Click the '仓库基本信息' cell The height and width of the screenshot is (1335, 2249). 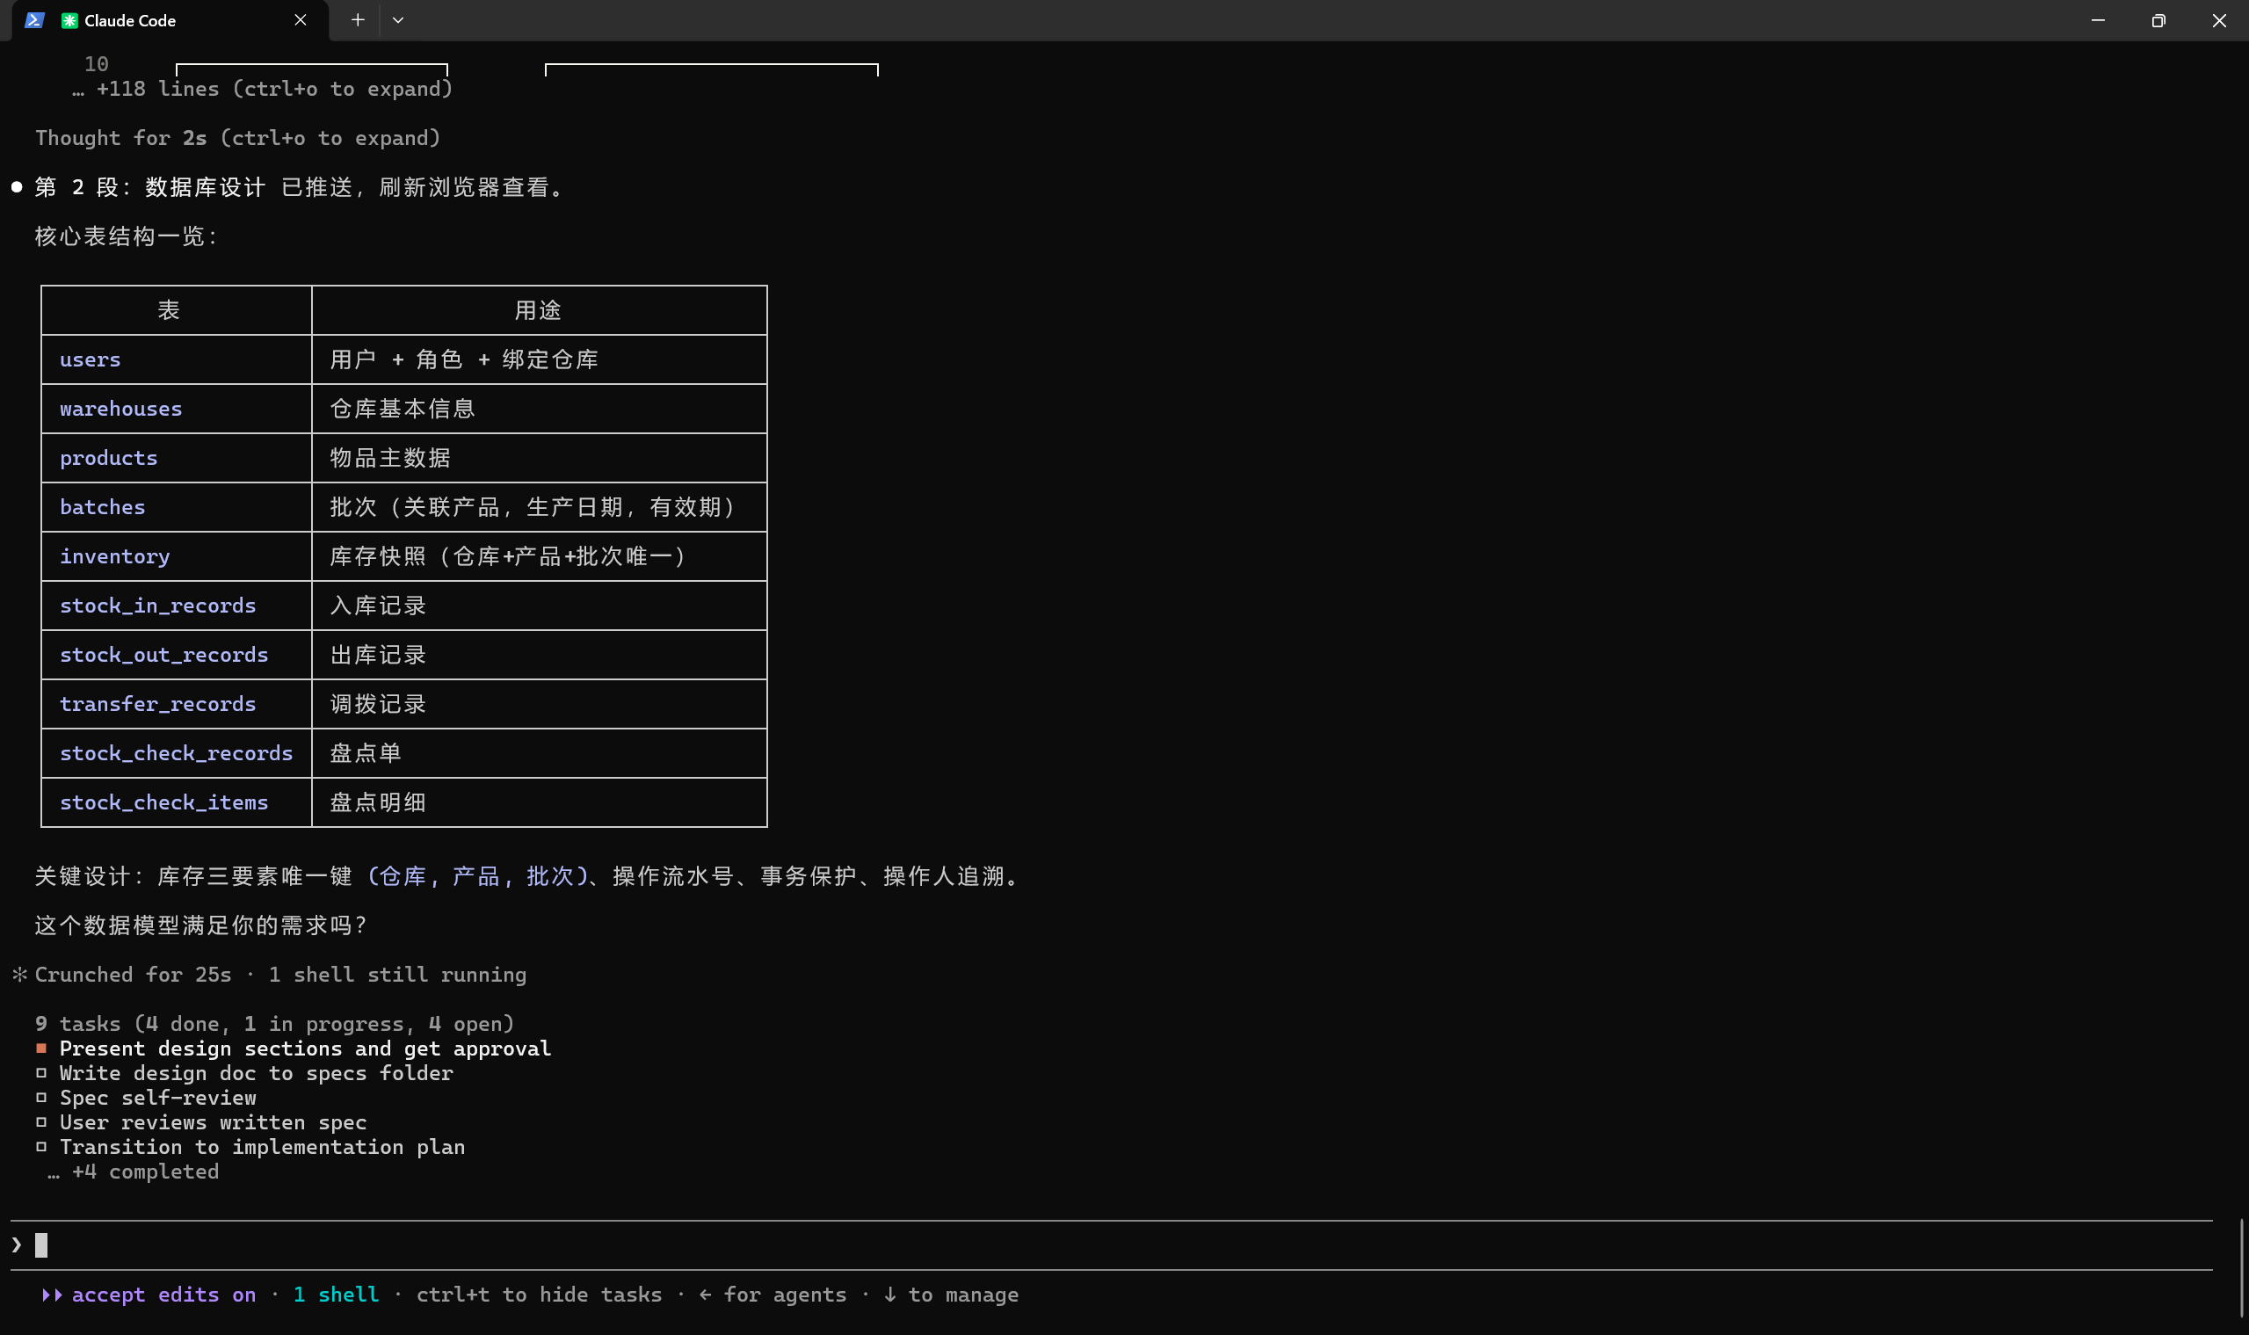539,409
